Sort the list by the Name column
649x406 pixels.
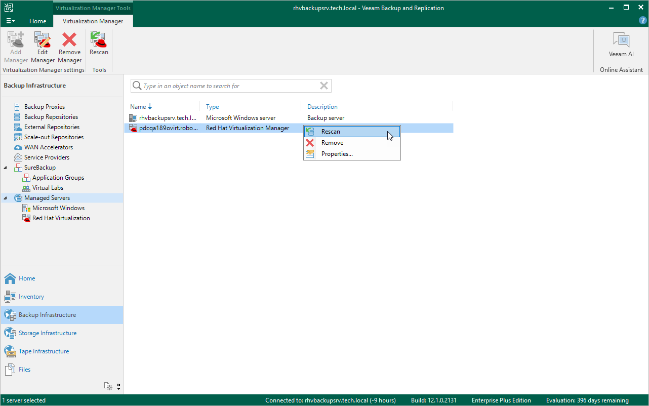coord(141,107)
